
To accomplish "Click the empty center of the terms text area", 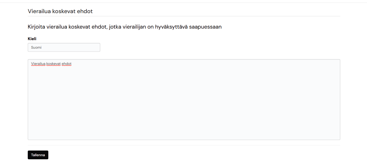I will point(184,103).
